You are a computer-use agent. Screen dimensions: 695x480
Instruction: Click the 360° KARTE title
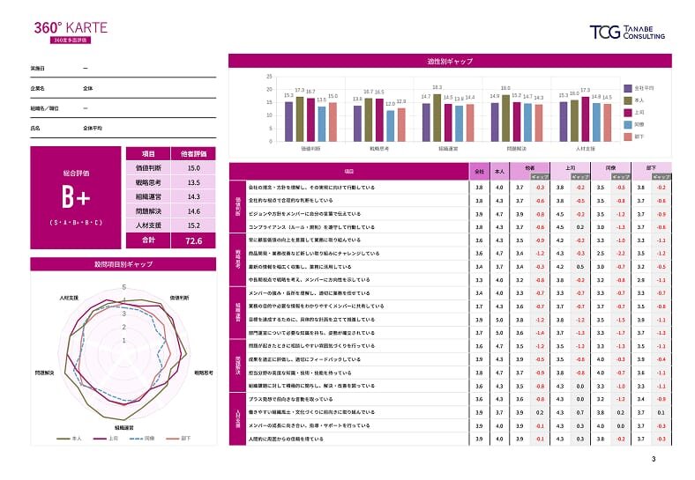(71, 27)
